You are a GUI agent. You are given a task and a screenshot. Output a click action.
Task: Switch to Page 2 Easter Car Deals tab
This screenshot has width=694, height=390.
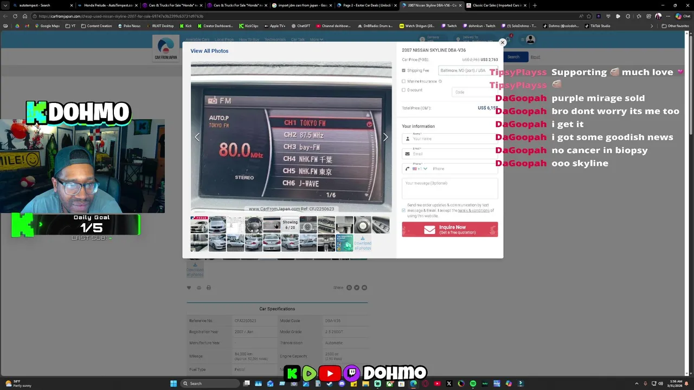coord(367,5)
